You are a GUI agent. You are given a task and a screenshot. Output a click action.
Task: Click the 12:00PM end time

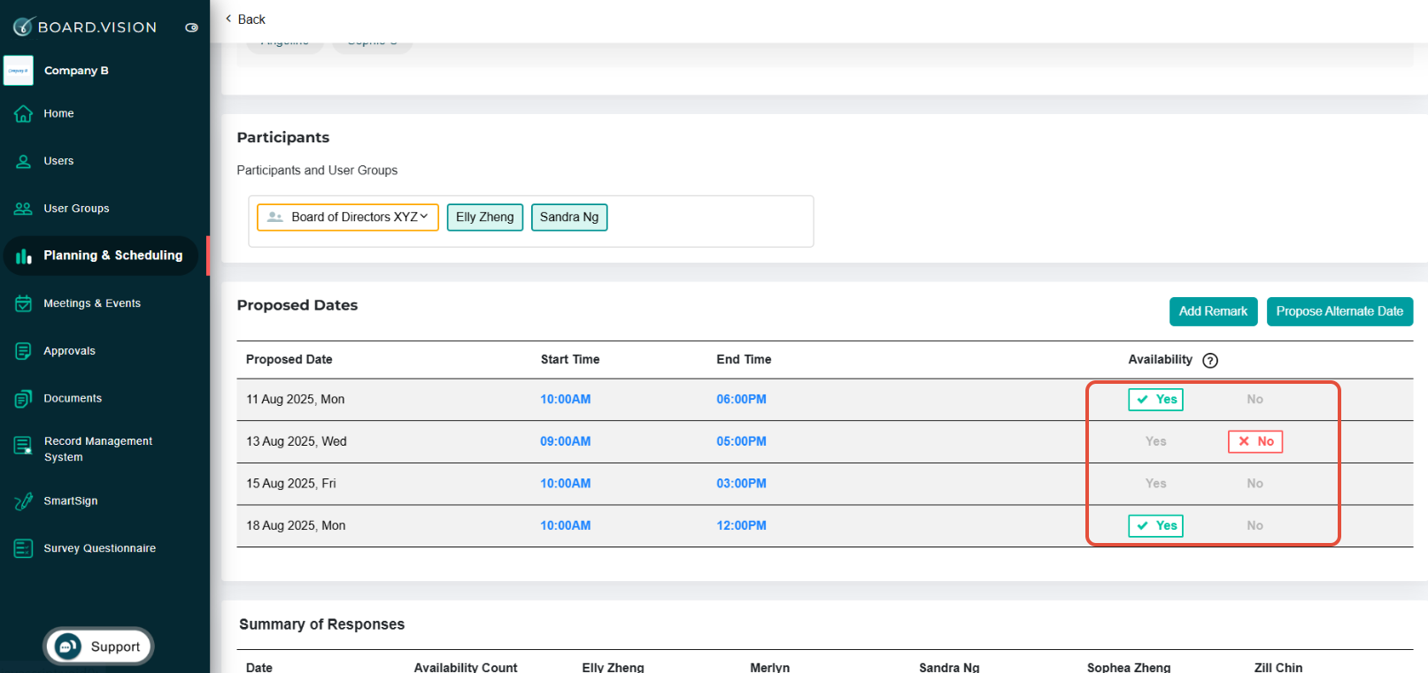[x=742, y=526]
